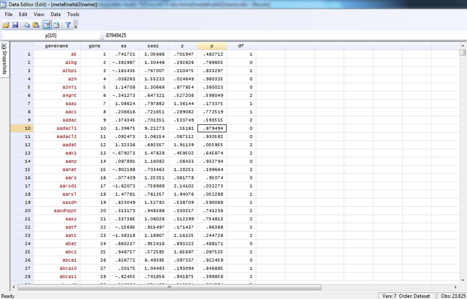Click the vertical scrollbar thumb

point(462,53)
